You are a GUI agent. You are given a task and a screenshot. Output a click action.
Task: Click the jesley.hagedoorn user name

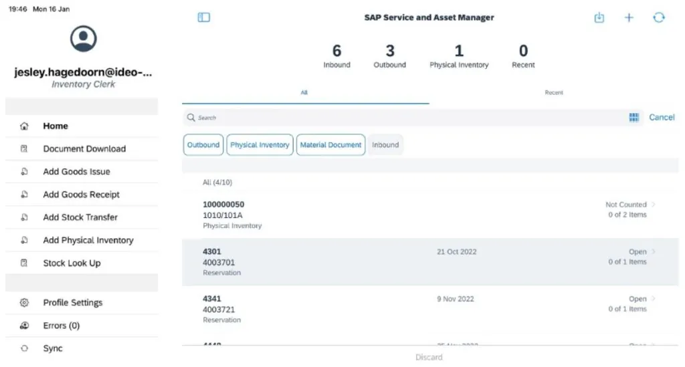pyautogui.click(x=83, y=72)
